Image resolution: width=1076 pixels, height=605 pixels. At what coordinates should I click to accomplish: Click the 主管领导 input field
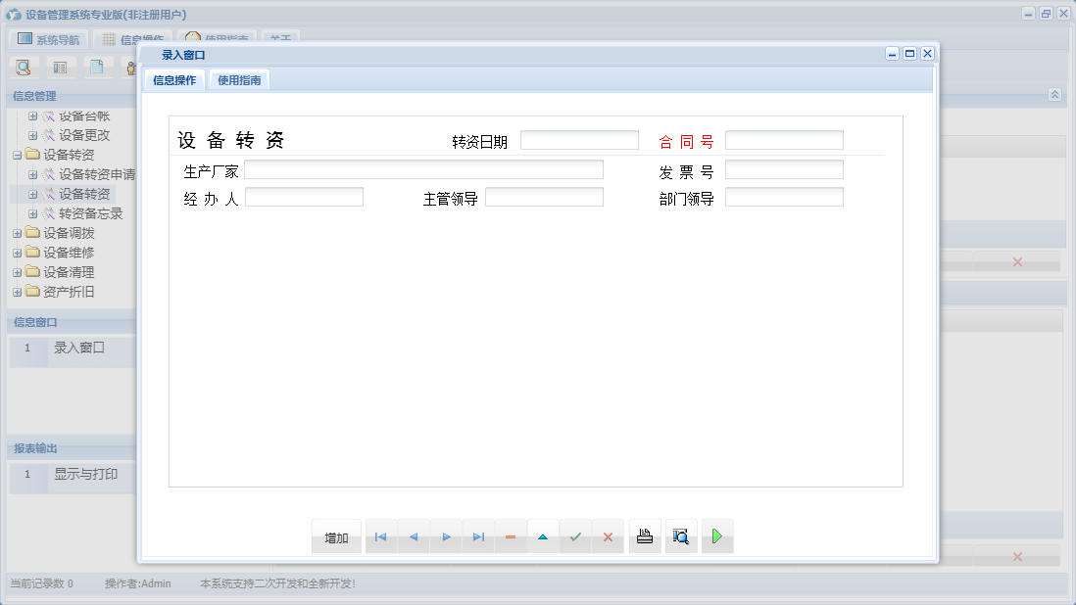544,198
